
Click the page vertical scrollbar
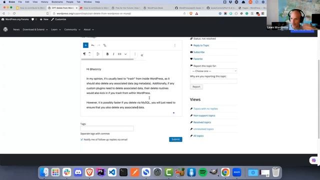[318, 99]
